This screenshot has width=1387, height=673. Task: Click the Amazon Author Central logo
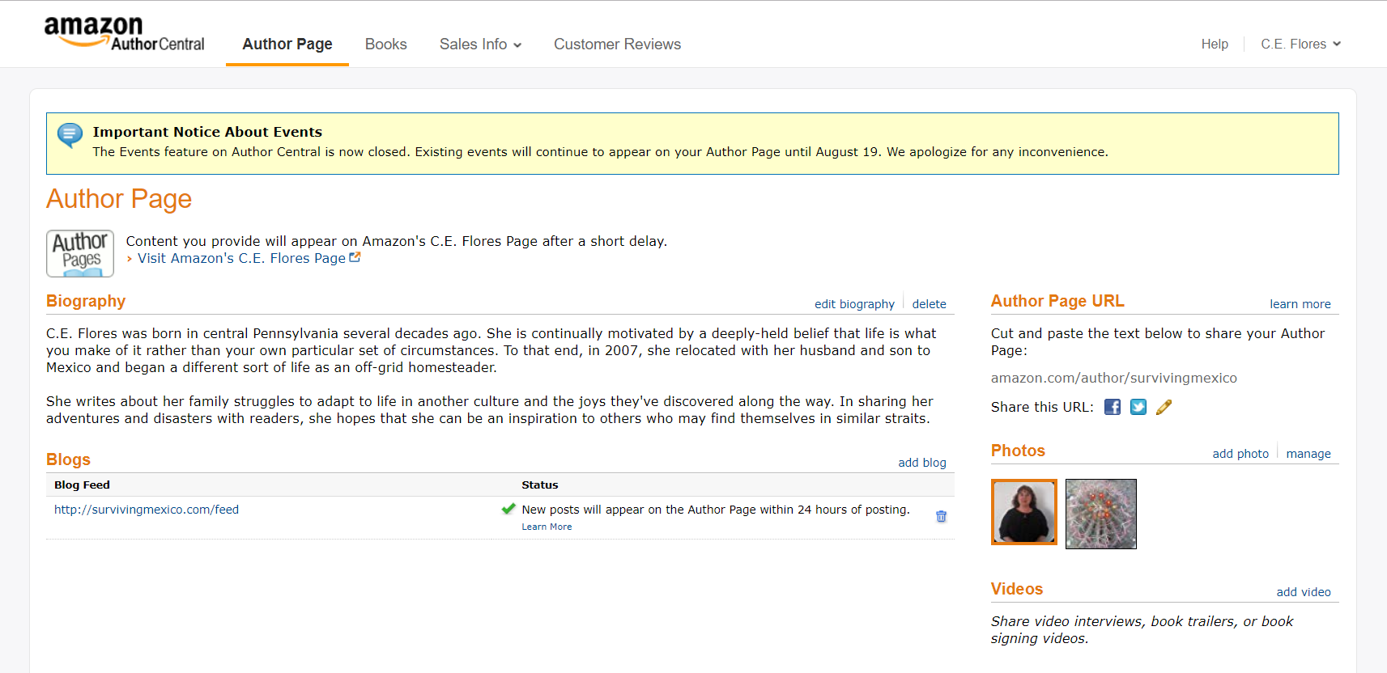point(124,34)
